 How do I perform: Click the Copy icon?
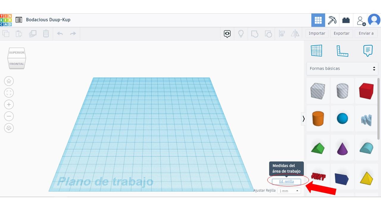[x=6, y=34]
